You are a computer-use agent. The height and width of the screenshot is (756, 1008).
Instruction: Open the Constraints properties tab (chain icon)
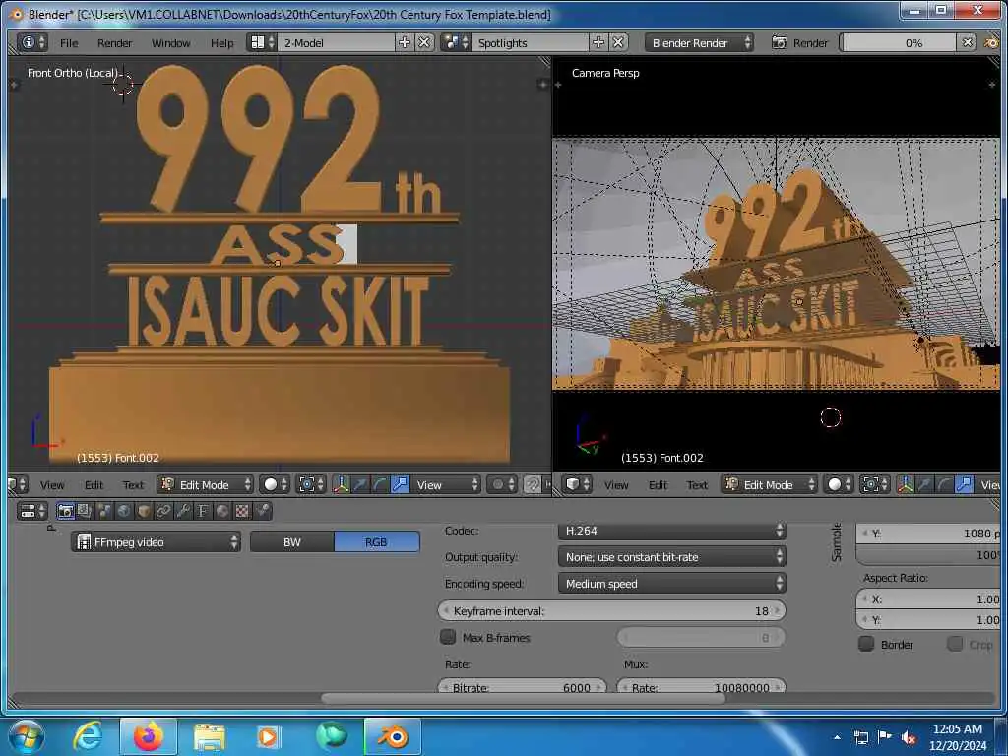[163, 511]
